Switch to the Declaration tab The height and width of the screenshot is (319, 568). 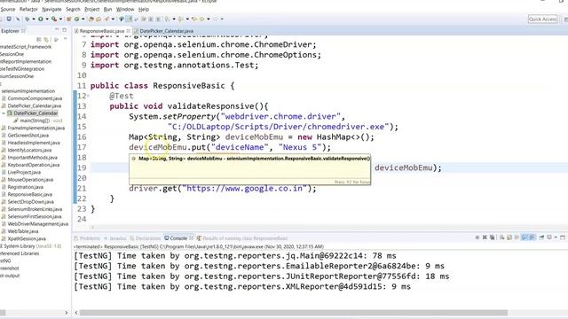coord(145,238)
